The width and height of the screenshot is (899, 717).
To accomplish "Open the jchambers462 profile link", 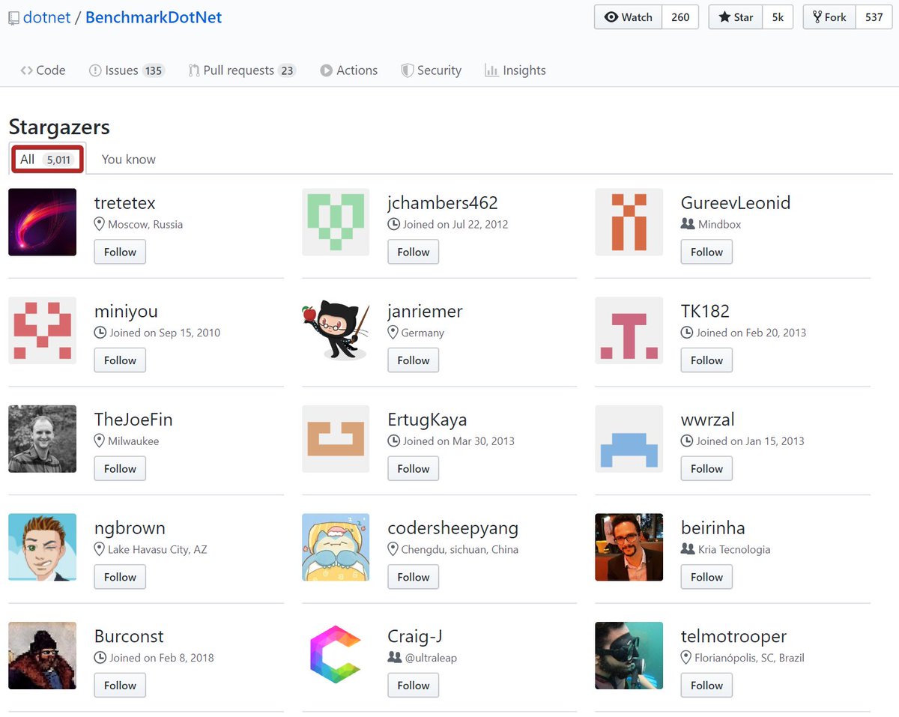I will point(443,203).
